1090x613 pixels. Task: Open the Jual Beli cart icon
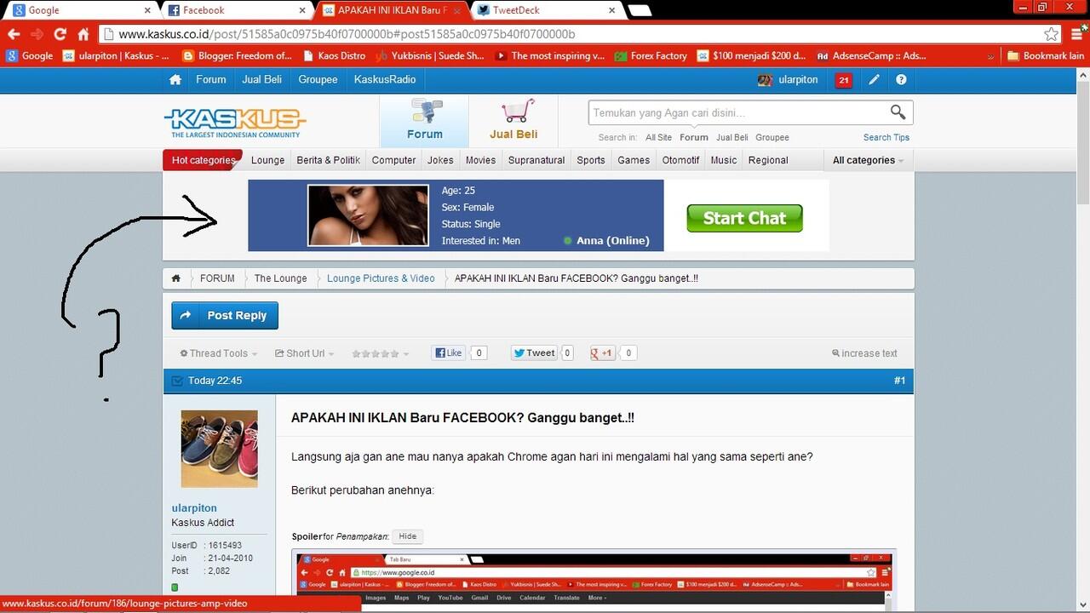click(513, 120)
